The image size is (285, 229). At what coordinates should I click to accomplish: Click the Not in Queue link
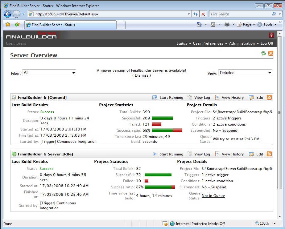213,196
